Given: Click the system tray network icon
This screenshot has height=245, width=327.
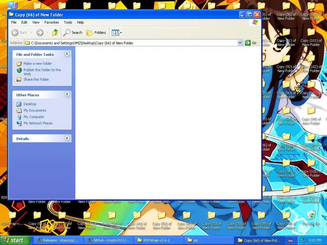Looking at the screenshot, I should 303,241.
